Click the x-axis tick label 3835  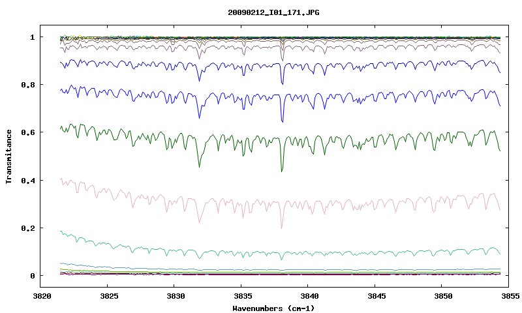click(x=243, y=296)
